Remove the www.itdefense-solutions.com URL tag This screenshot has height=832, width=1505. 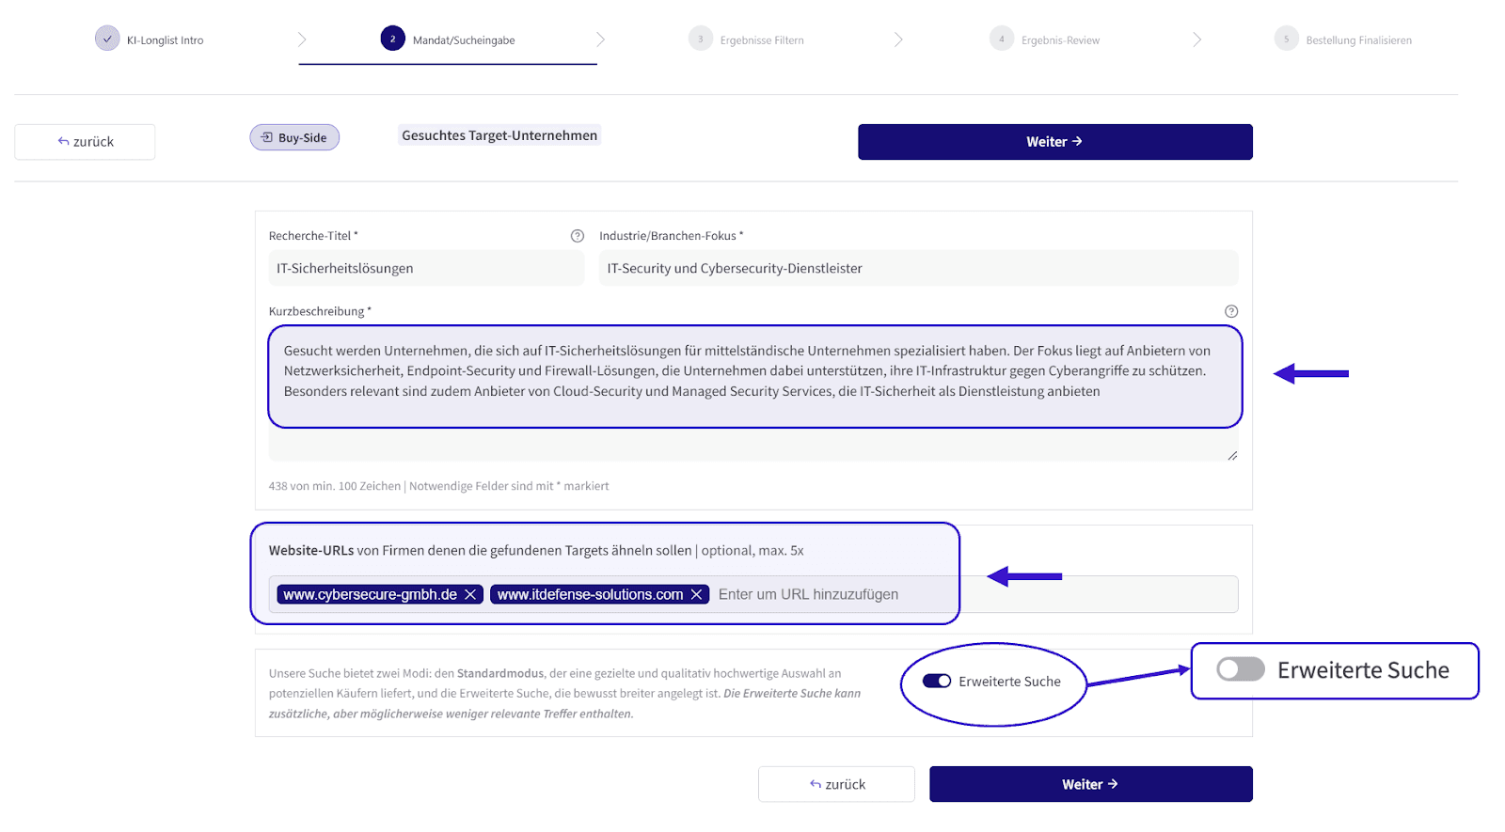(696, 594)
